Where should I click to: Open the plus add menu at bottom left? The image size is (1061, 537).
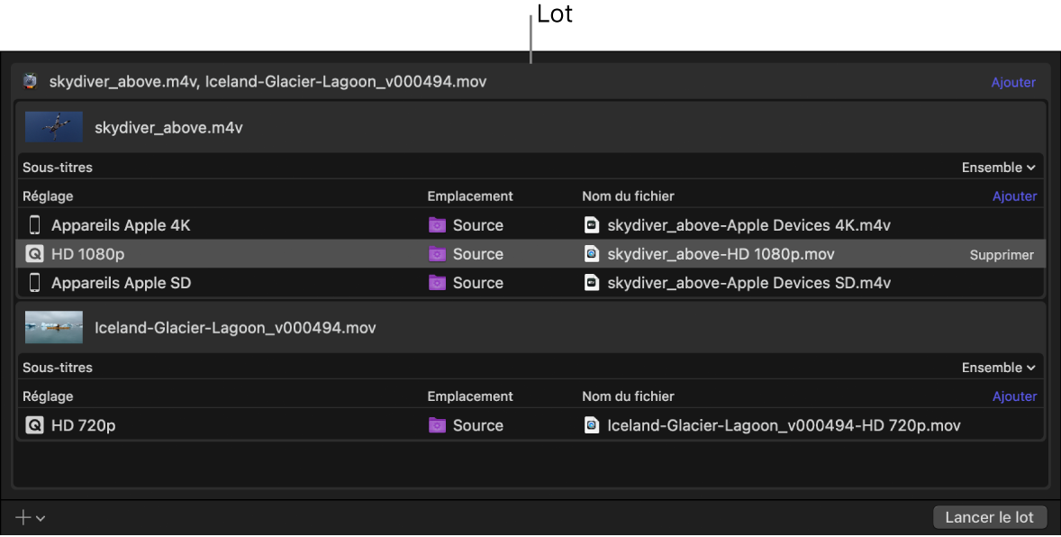pyautogui.click(x=30, y=518)
